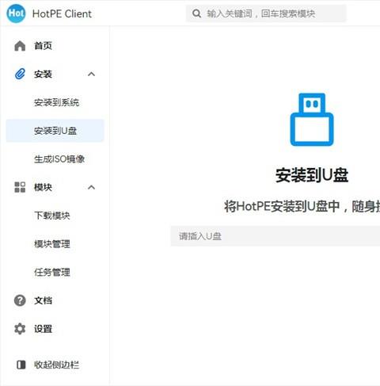Select the 模块 menu label
The image size is (380, 386).
pyautogui.click(x=43, y=187)
